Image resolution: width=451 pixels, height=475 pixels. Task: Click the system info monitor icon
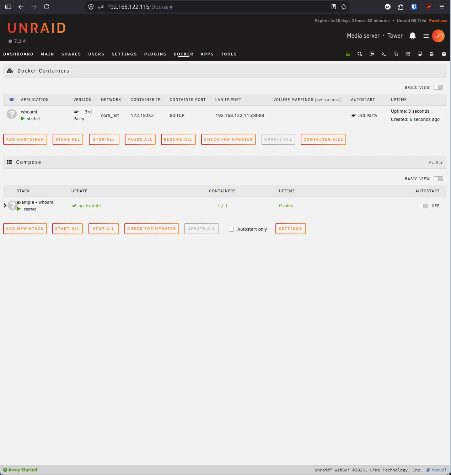point(420,54)
